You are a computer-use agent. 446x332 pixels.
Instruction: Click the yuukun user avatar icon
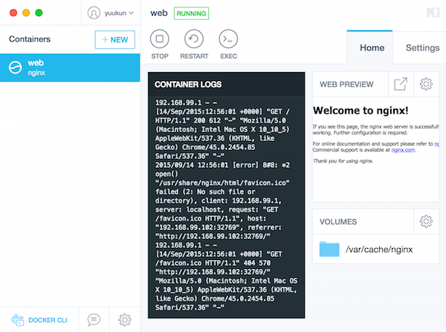tap(94, 13)
